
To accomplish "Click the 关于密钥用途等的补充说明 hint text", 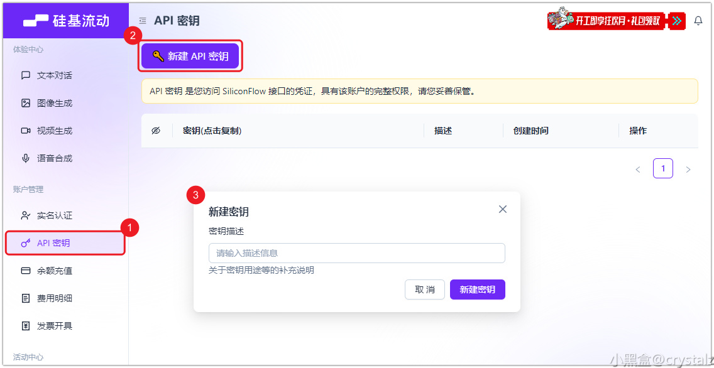I will pos(261,271).
